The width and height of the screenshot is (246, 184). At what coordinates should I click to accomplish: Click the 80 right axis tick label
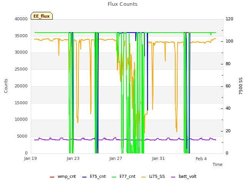coord(228,64)
